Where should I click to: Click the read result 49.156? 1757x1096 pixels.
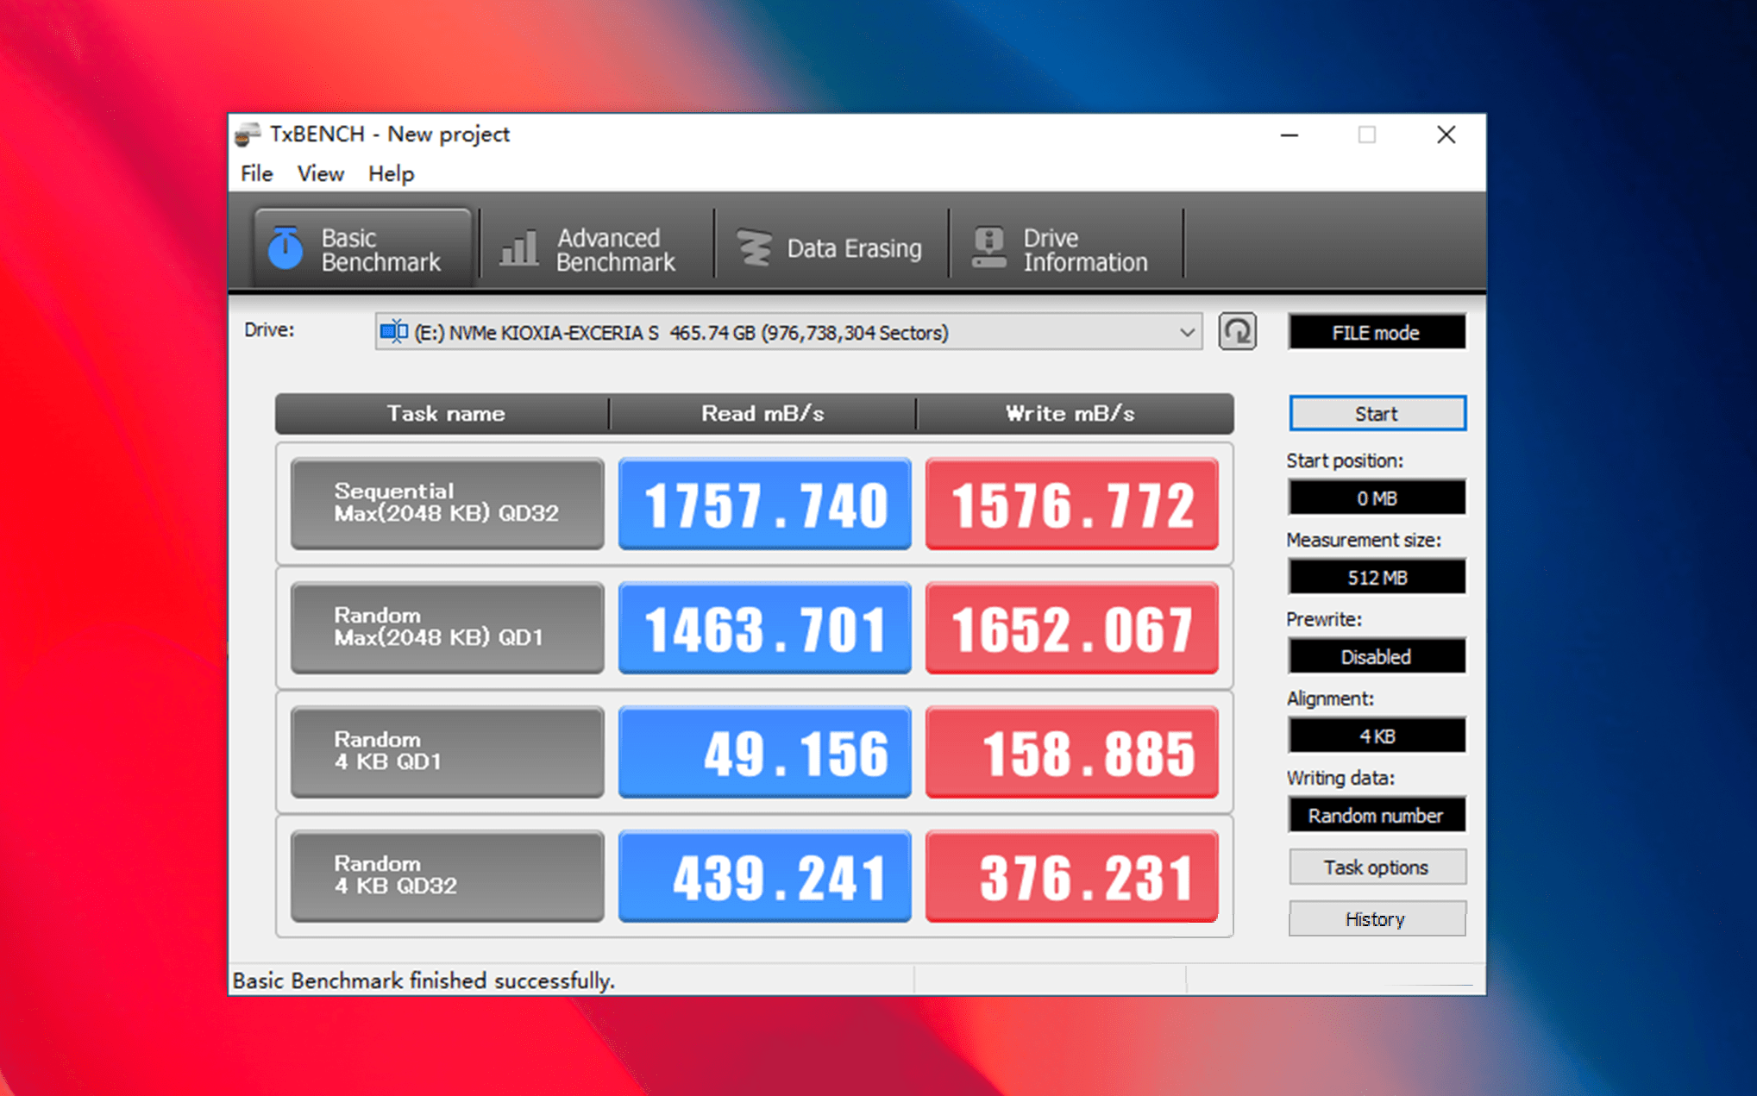coord(764,752)
